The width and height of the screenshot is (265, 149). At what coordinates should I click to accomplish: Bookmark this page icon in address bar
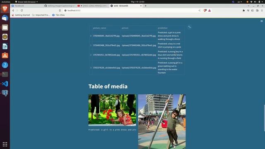[x=60, y=10]
